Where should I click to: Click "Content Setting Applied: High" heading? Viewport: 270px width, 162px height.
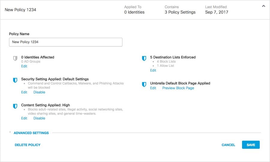pos(46,105)
